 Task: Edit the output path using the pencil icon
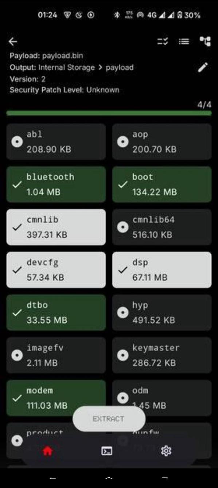coord(203,68)
